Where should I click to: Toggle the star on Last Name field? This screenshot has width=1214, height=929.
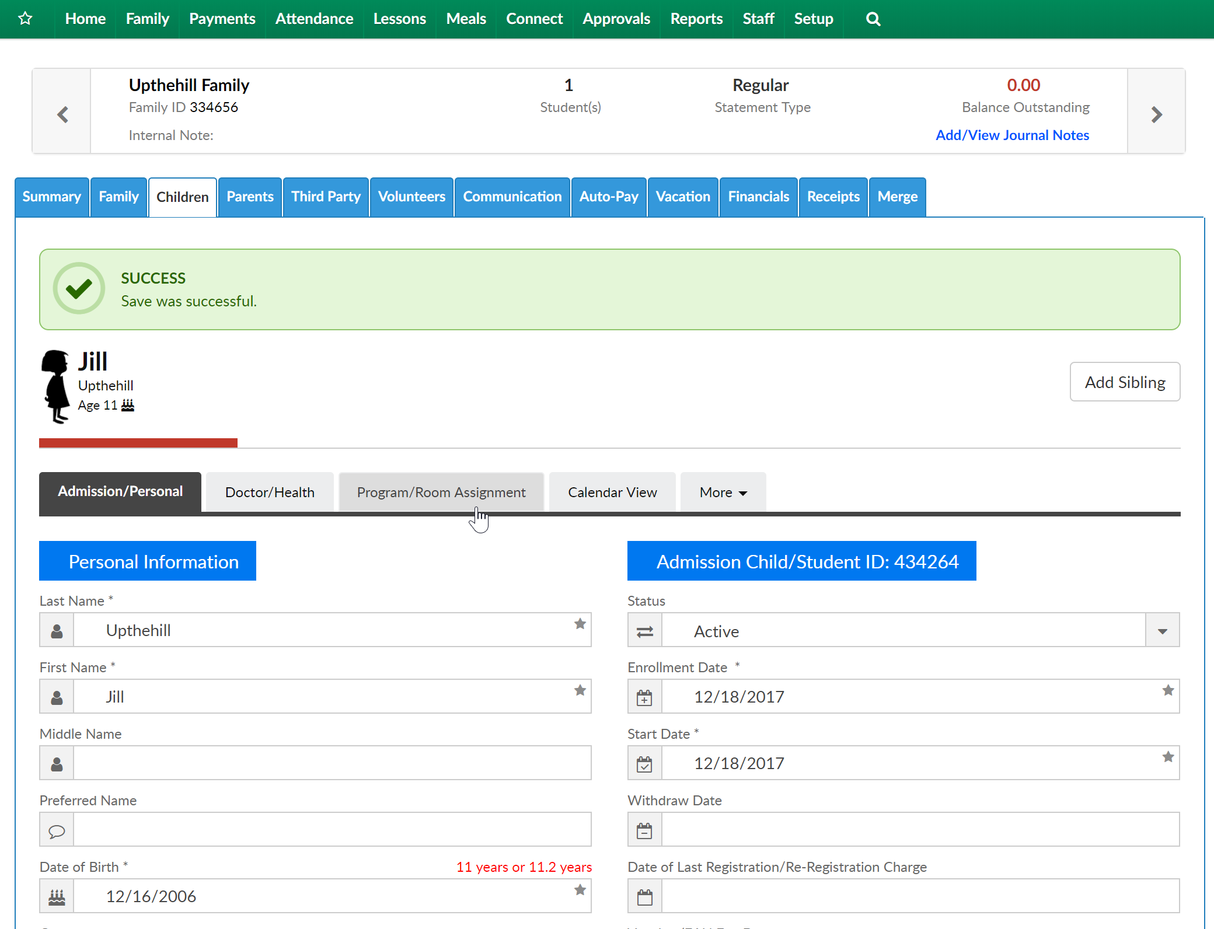click(580, 624)
